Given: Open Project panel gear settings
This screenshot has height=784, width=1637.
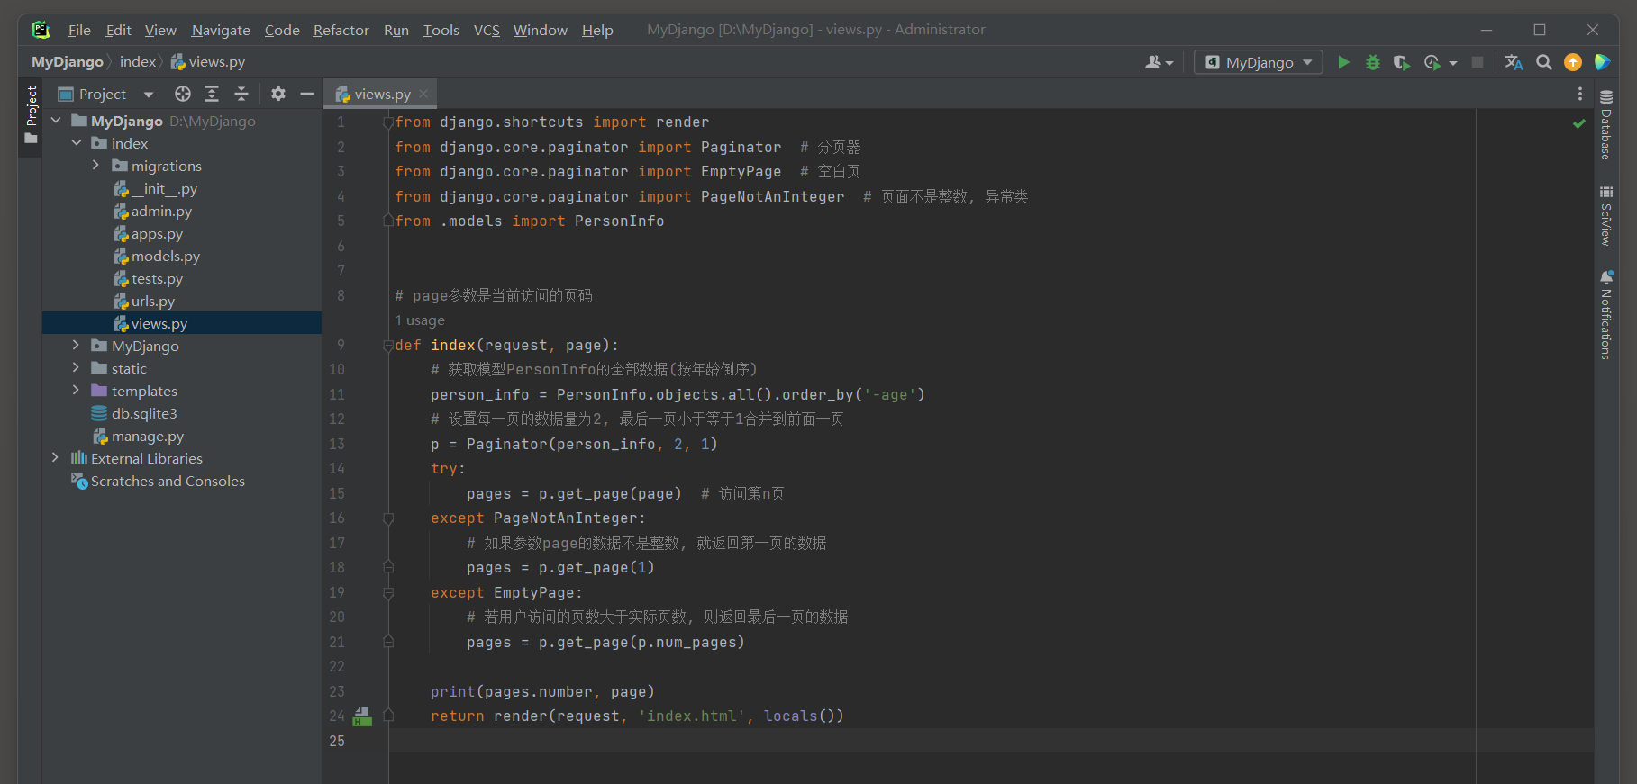Looking at the screenshot, I should coord(278,94).
